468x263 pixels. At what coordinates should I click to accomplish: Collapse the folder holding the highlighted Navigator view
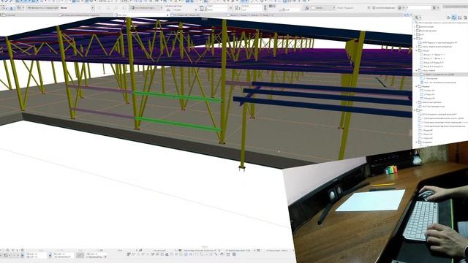coord(417,71)
